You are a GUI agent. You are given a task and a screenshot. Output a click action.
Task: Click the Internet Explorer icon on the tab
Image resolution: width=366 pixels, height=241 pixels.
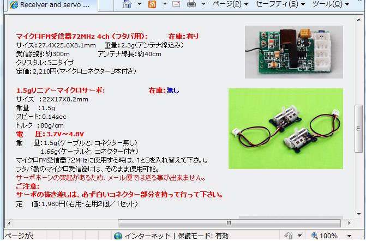pos(14,5)
